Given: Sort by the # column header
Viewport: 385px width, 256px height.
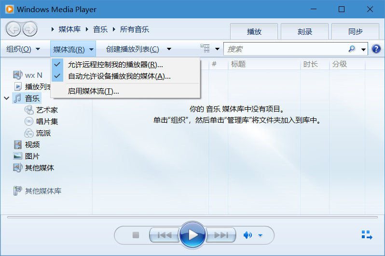Looking at the screenshot, I should (x=218, y=64).
